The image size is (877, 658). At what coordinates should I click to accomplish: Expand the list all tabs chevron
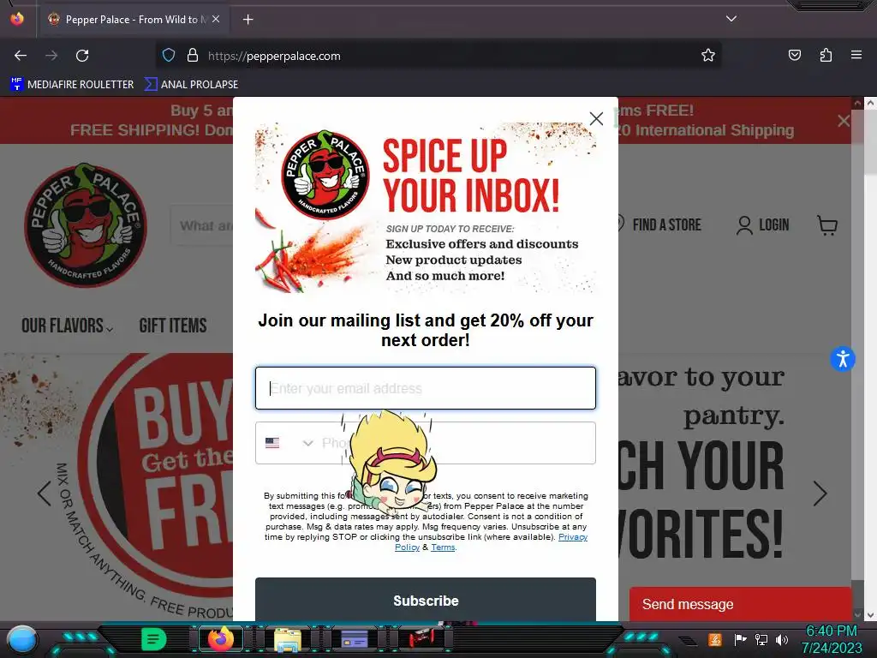coord(731,19)
